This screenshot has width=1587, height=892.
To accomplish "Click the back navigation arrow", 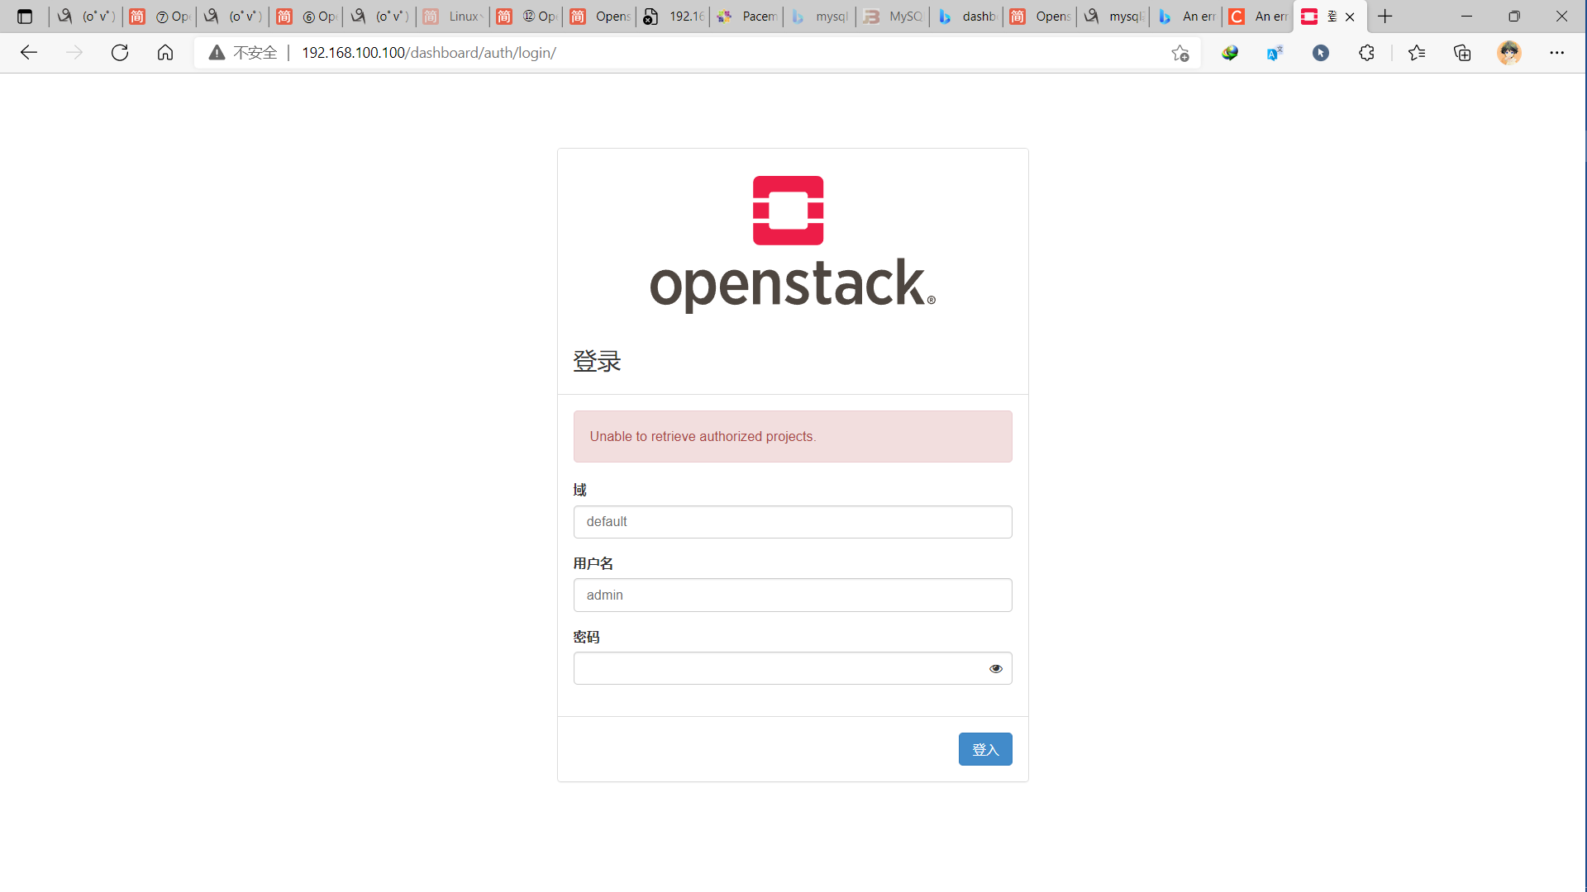I will tap(29, 53).
